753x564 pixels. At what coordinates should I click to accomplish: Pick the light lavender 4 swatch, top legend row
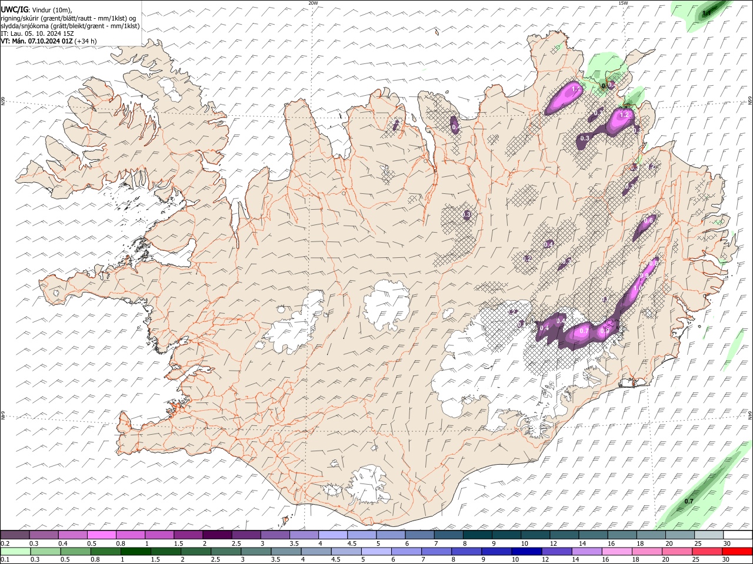333,535
